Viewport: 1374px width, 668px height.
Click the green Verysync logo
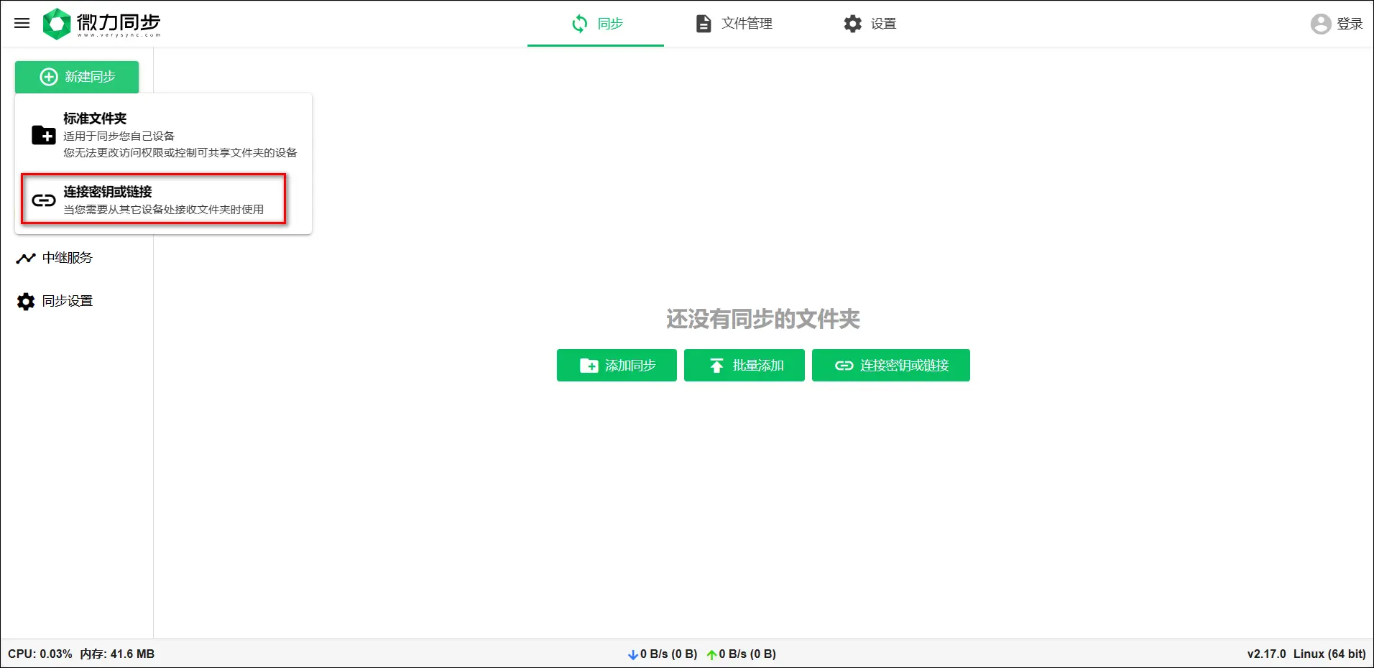(57, 24)
